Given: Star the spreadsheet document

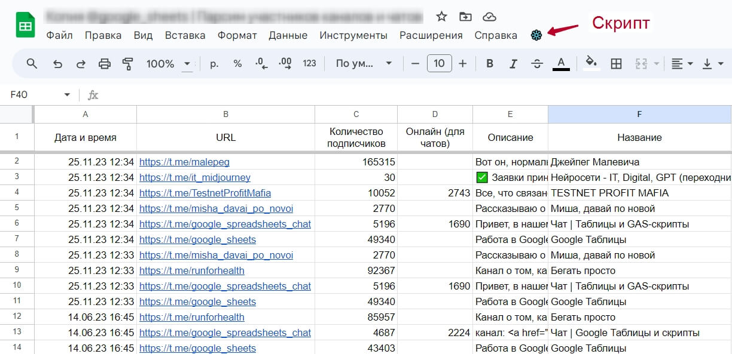Looking at the screenshot, I should pyautogui.click(x=441, y=17).
